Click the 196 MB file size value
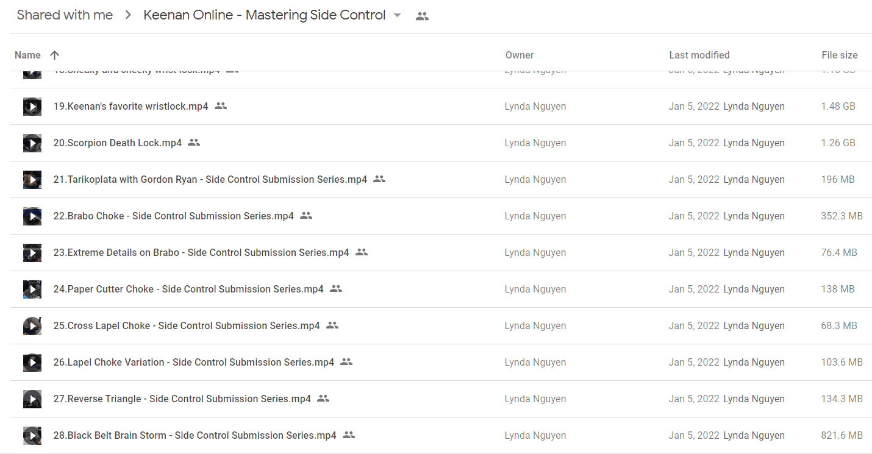The width and height of the screenshot is (872, 454). [x=838, y=179]
